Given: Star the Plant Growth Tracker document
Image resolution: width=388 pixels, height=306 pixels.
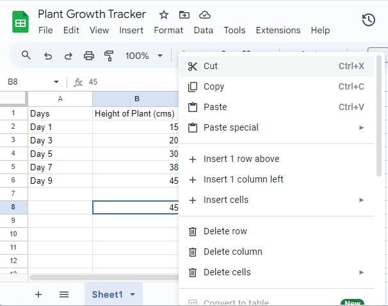Looking at the screenshot, I should tap(164, 15).
